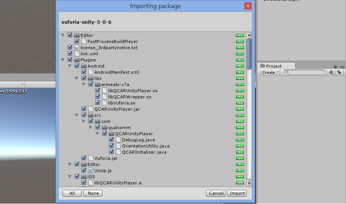The width and height of the screenshot is (346, 204).
Task: Select the Project tab
Action: click(276, 66)
